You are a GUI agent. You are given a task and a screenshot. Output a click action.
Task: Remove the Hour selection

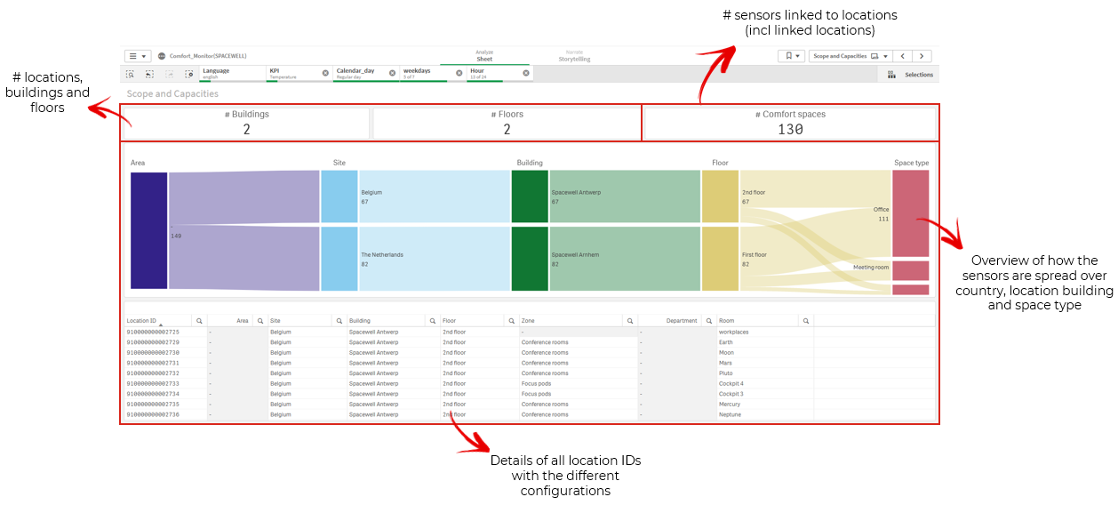click(x=526, y=73)
